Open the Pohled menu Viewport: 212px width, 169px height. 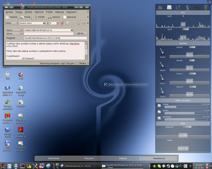[28, 12]
